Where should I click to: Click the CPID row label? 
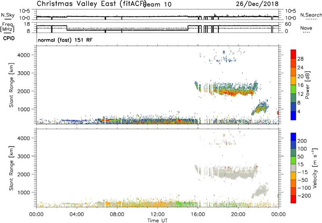pyautogui.click(x=9, y=38)
